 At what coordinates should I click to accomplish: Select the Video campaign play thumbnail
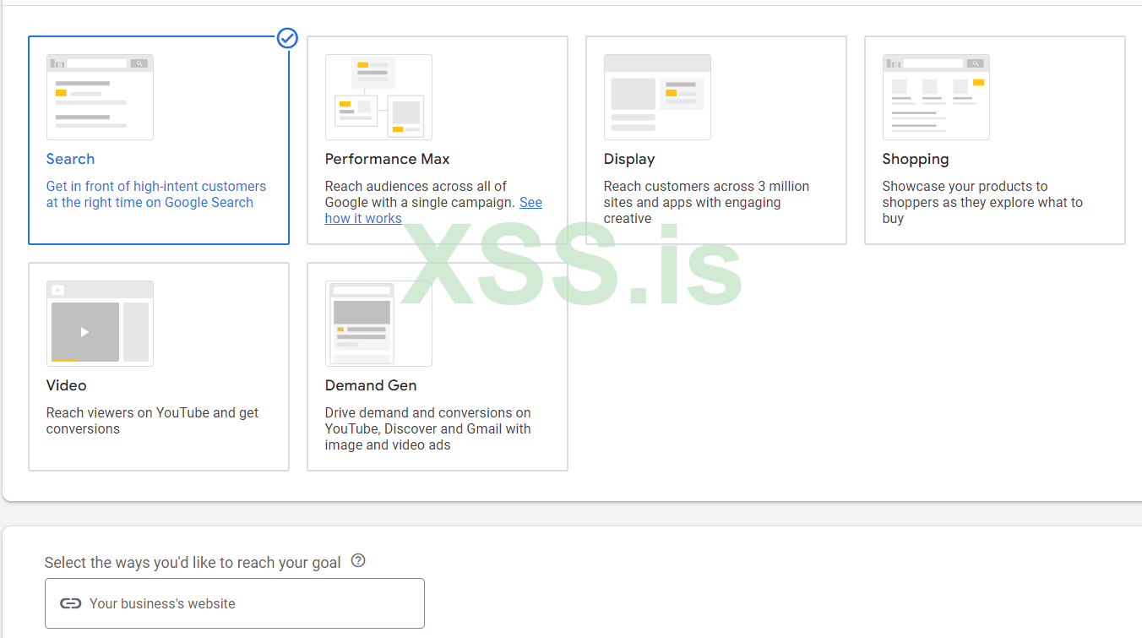point(100,324)
